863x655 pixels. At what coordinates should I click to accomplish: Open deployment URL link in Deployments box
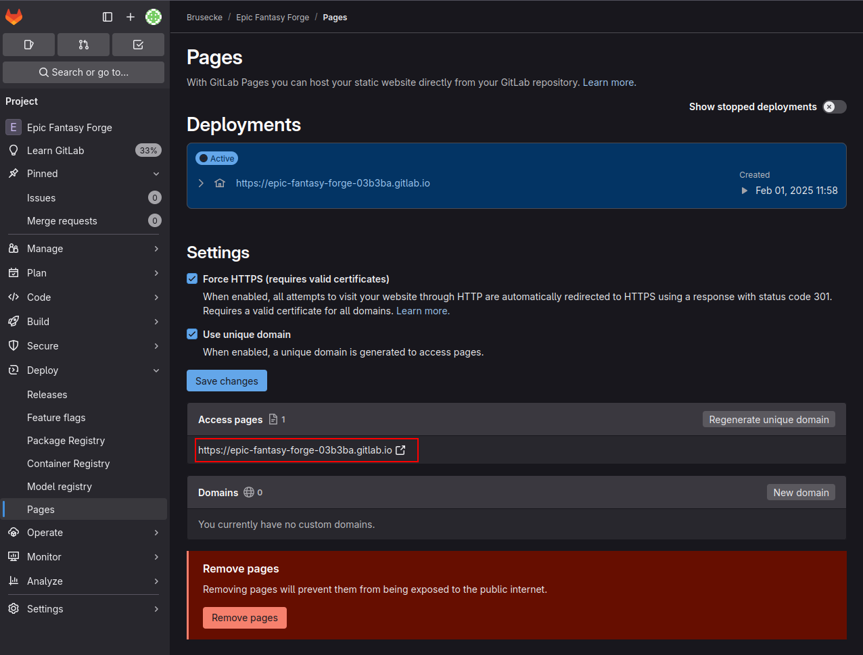coord(333,183)
